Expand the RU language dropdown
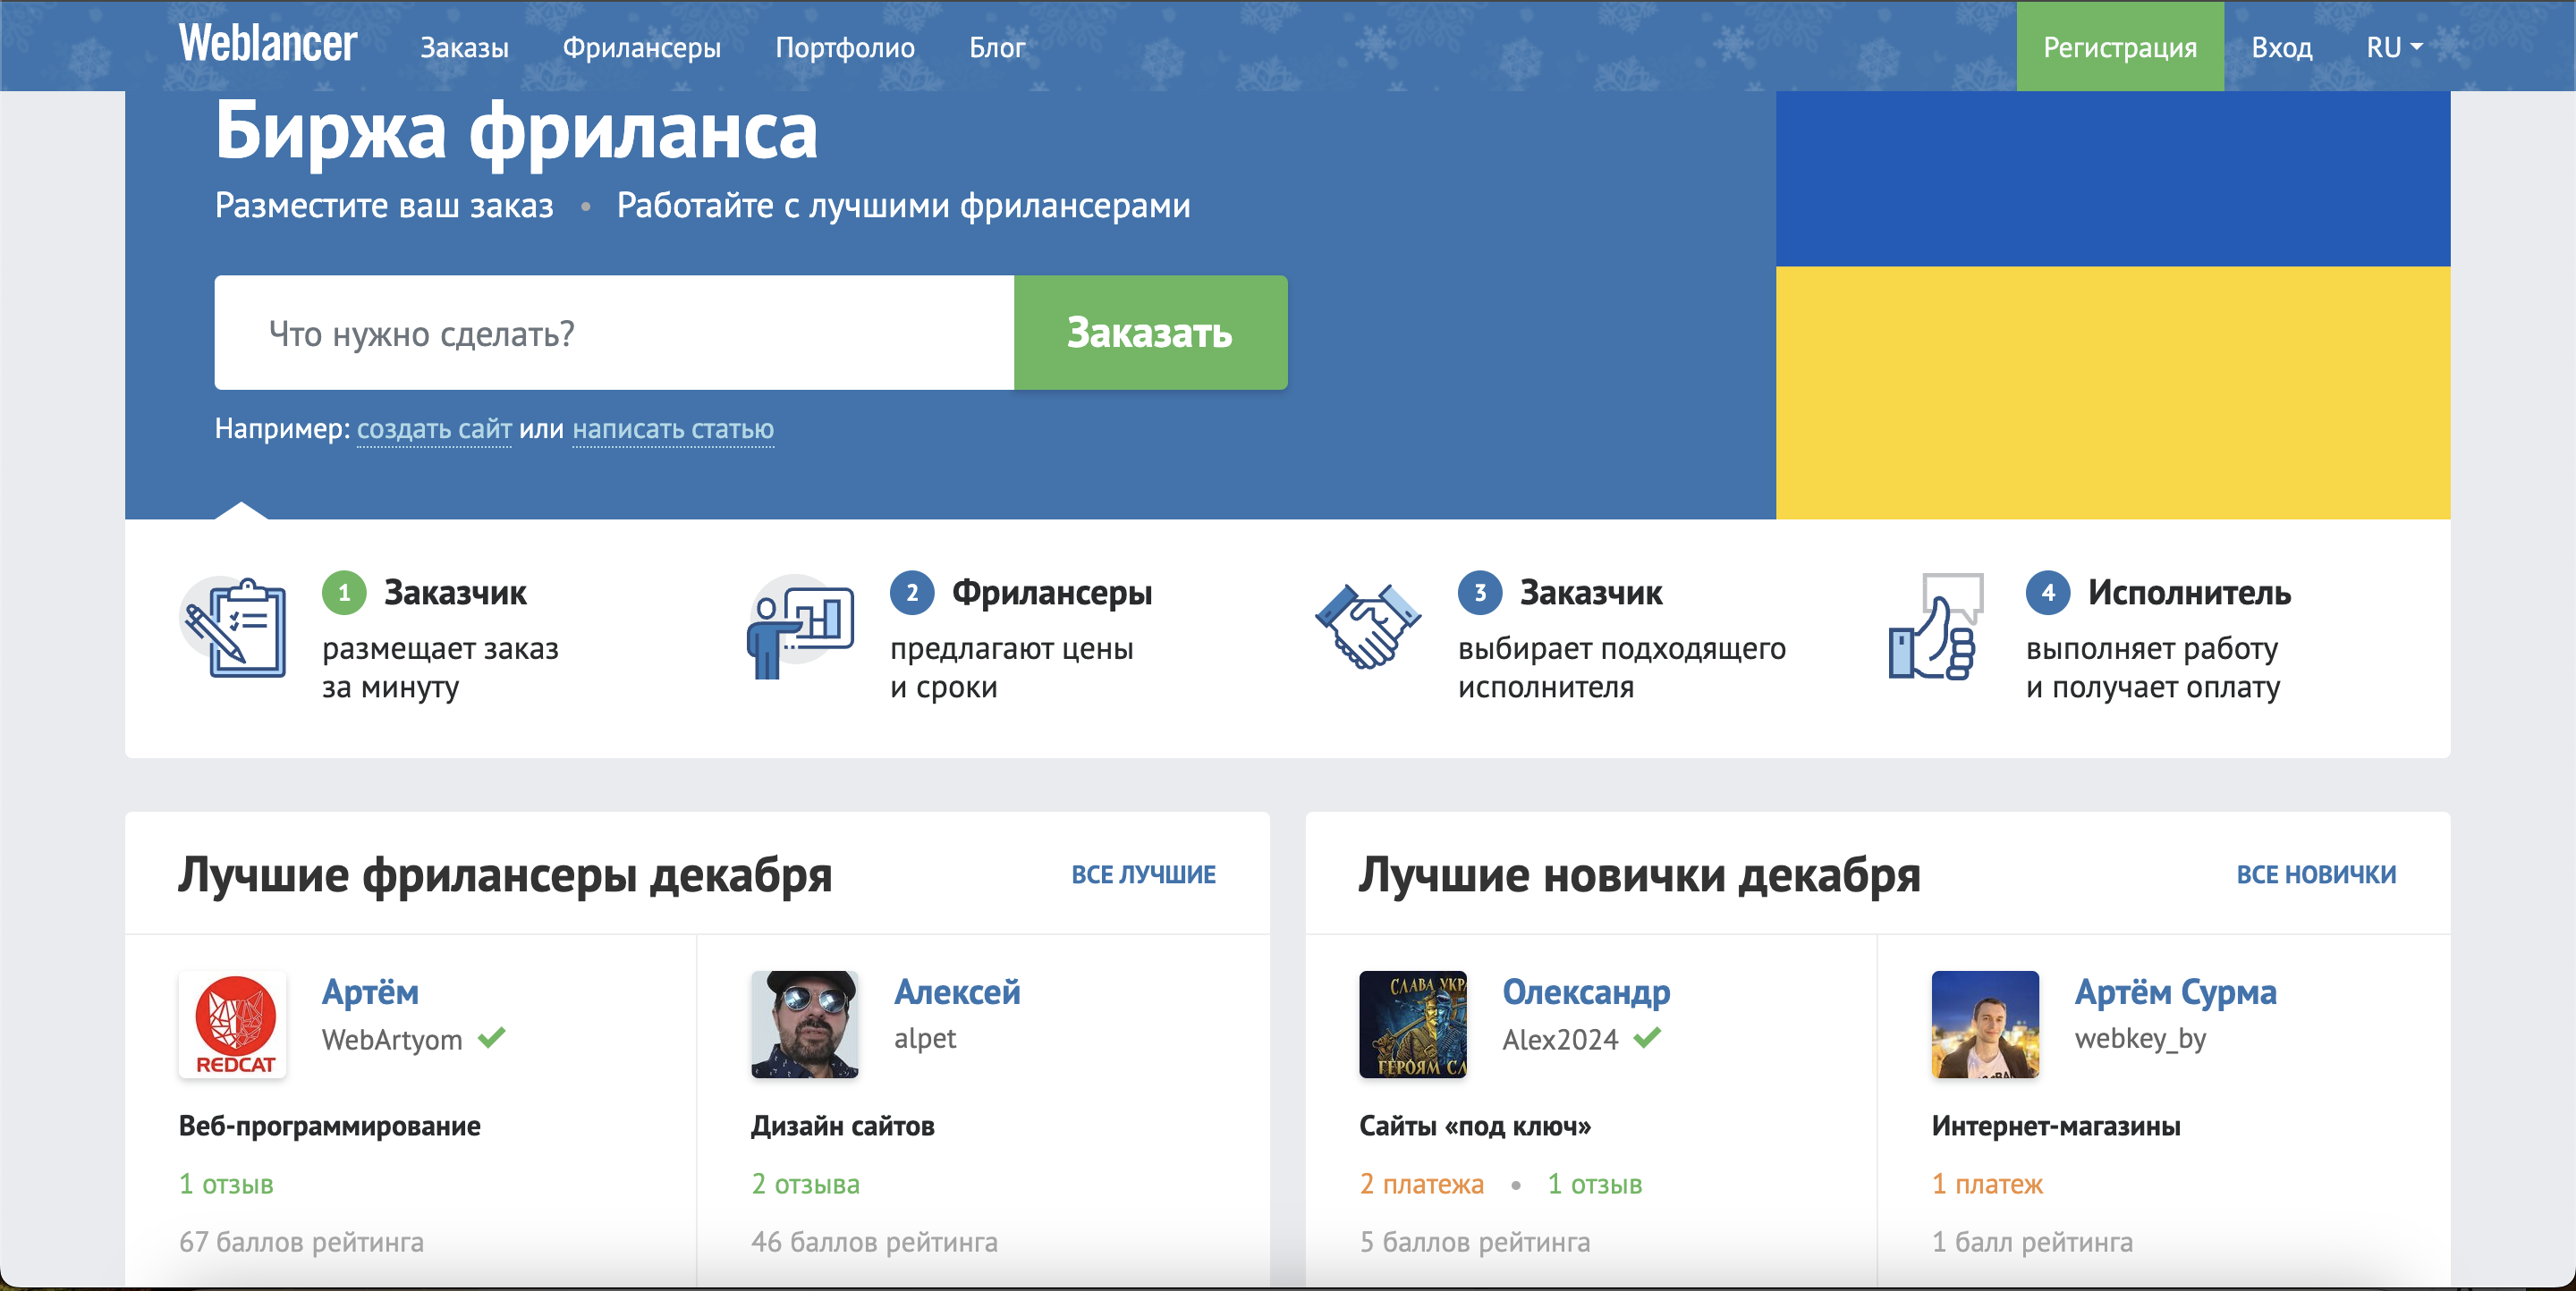Image resolution: width=2576 pixels, height=1291 pixels. (x=2392, y=47)
